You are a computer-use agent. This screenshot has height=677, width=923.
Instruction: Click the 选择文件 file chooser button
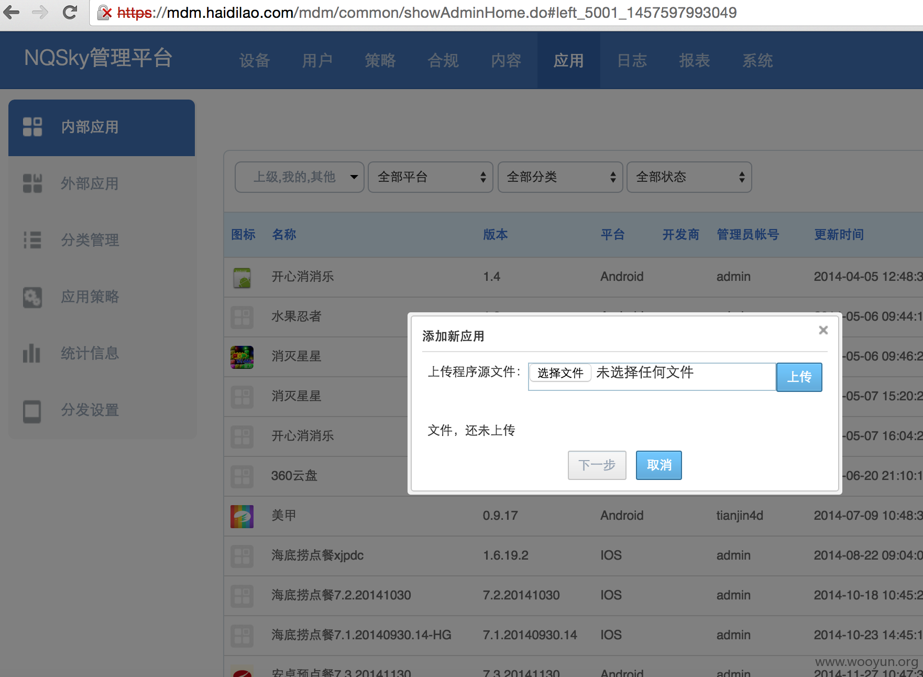(x=560, y=373)
